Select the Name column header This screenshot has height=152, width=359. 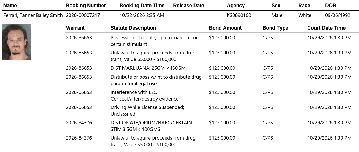(10, 6)
